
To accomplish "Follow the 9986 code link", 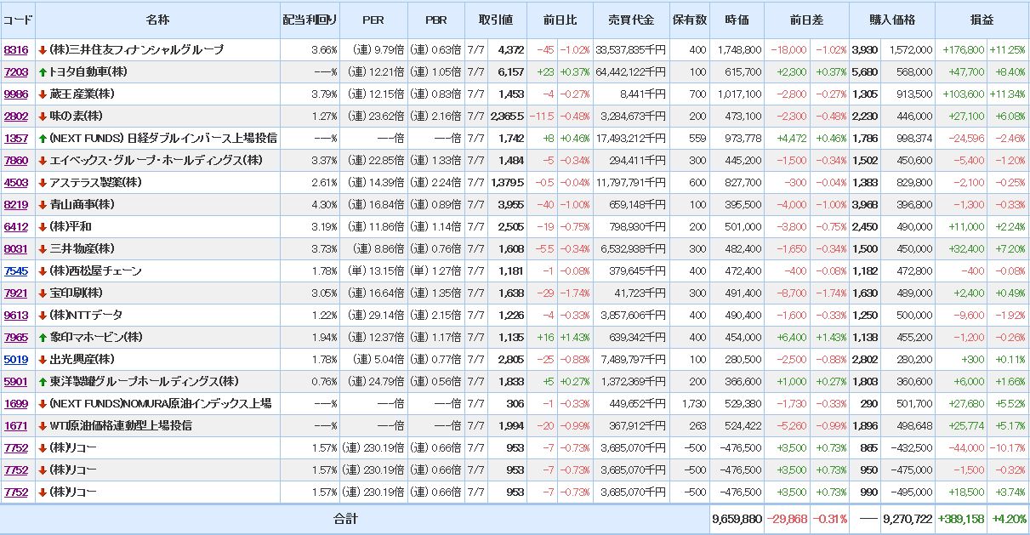I will [x=16, y=94].
